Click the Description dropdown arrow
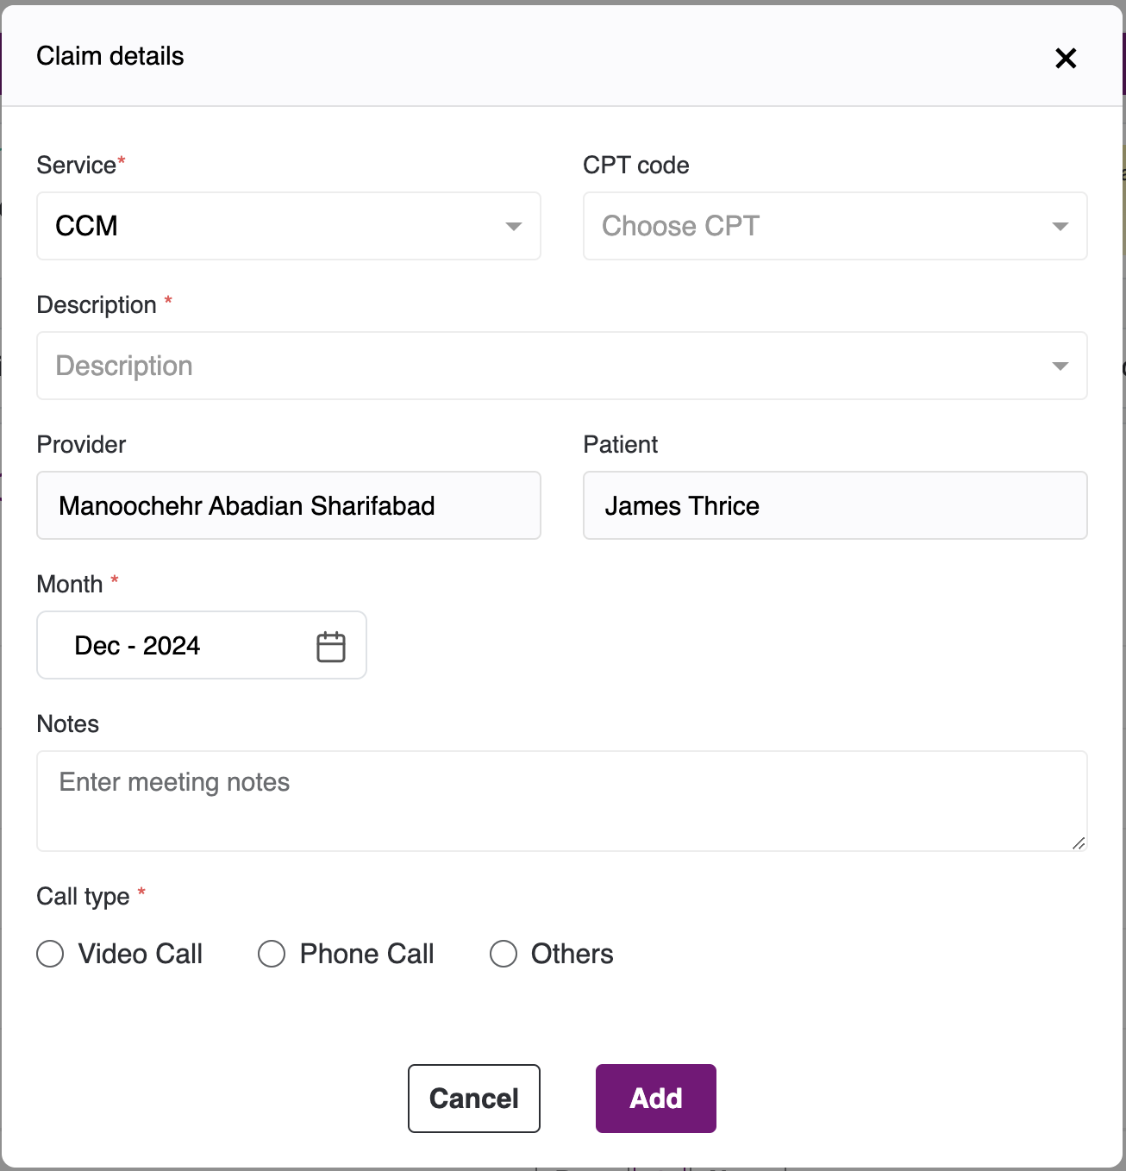The image size is (1126, 1171). pyautogui.click(x=1060, y=366)
